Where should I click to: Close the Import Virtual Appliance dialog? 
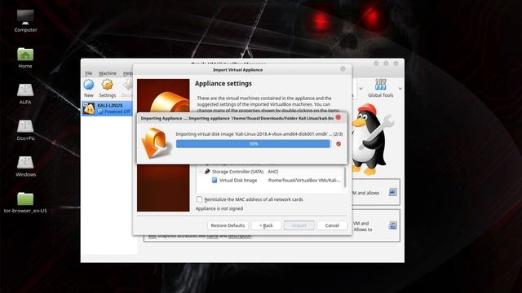point(343,68)
